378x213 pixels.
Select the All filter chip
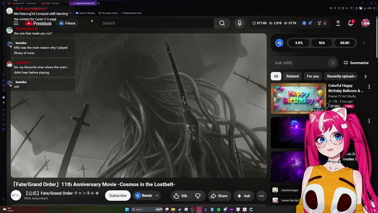(276, 76)
